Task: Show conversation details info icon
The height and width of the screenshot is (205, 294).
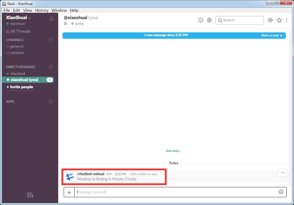Action: click(x=201, y=20)
